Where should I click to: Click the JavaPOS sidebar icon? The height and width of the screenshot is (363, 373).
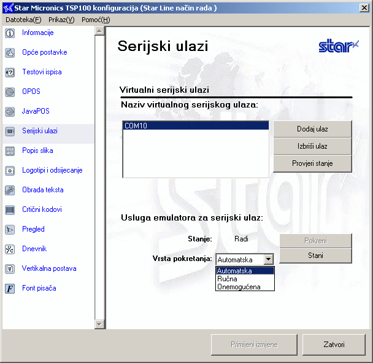click(10, 111)
